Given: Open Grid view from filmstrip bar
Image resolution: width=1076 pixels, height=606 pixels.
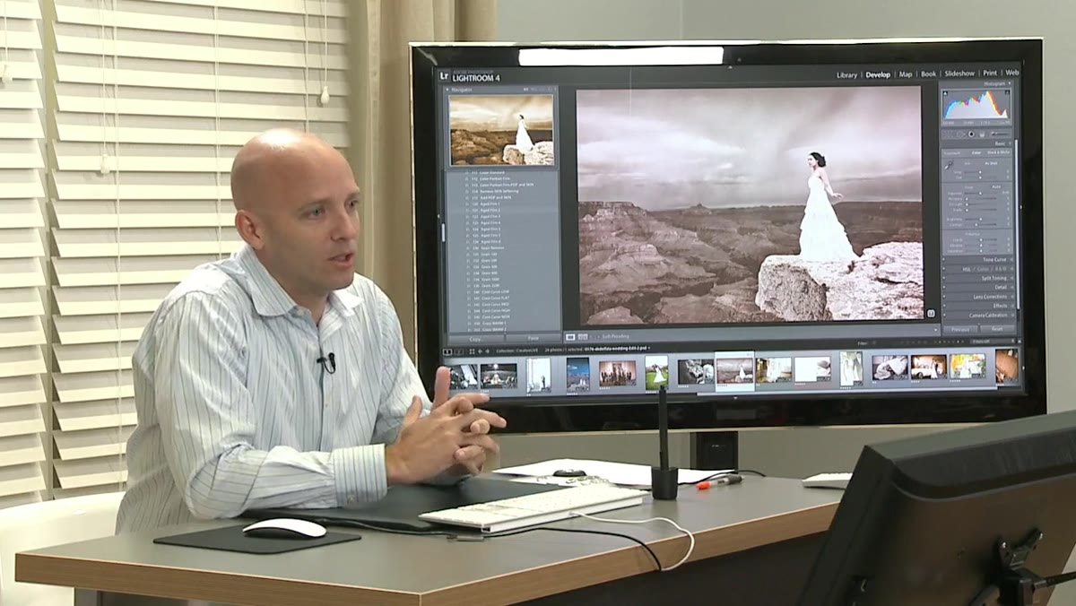Looking at the screenshot, I should (x=472, y=351).
